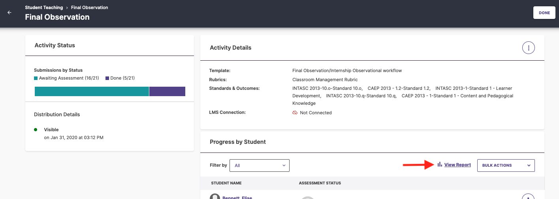Click the LMS Connection label
The width and height of the screenshot is (559, 199).
point(227,112)
